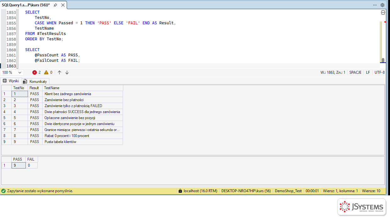Image resolution: width=390 pixels, height=218 pixels.
Task: Click the red error count icon
Action: tap(35, 72)
